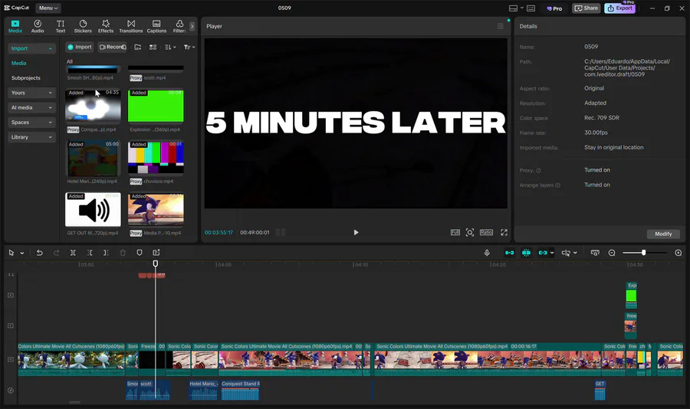Collapse the Import section in the sidebar
This screenshot has width=690, height=409.
tap(31, 48)
